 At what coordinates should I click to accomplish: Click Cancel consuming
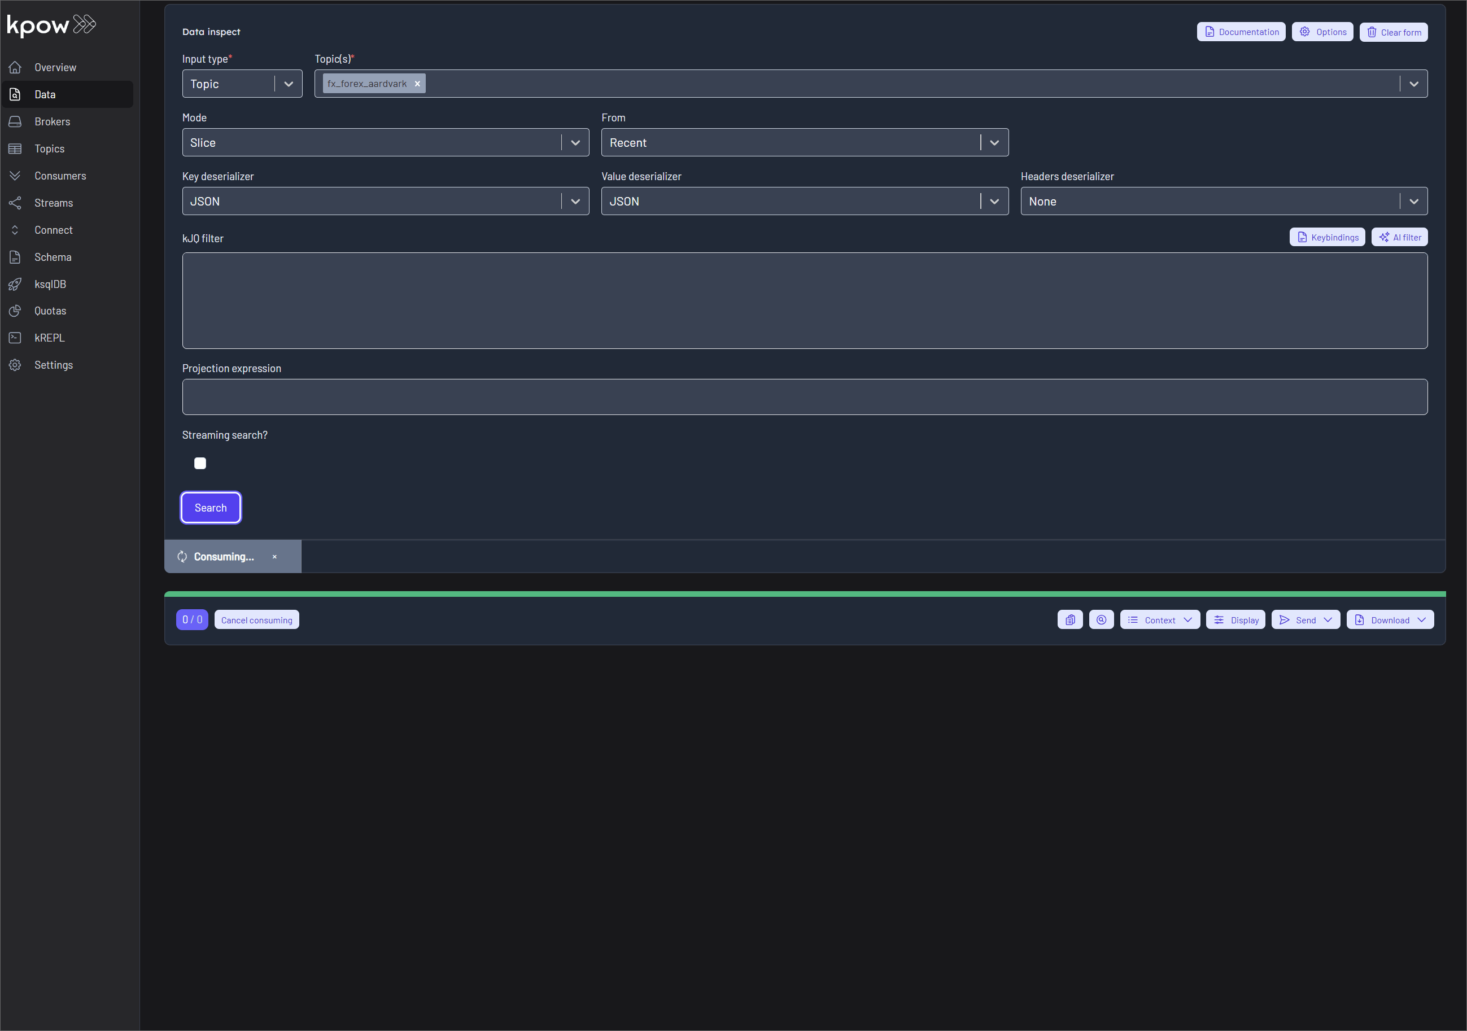[x=256, y=619]
